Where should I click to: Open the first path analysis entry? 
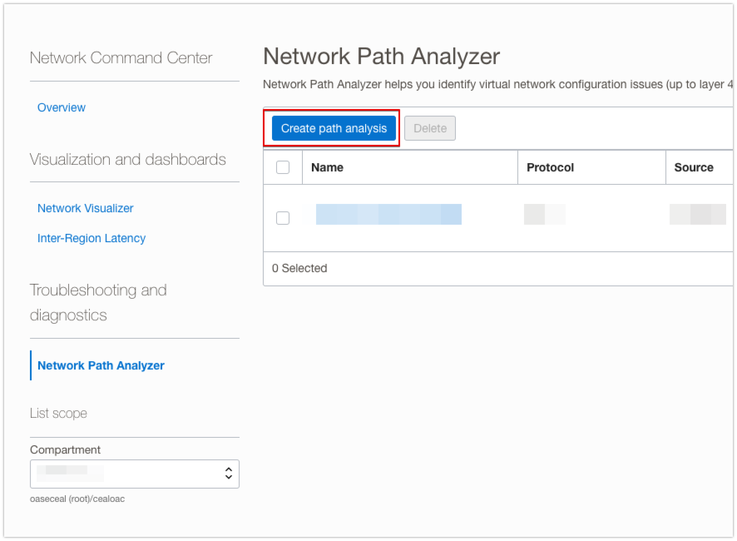click(390, 214)
